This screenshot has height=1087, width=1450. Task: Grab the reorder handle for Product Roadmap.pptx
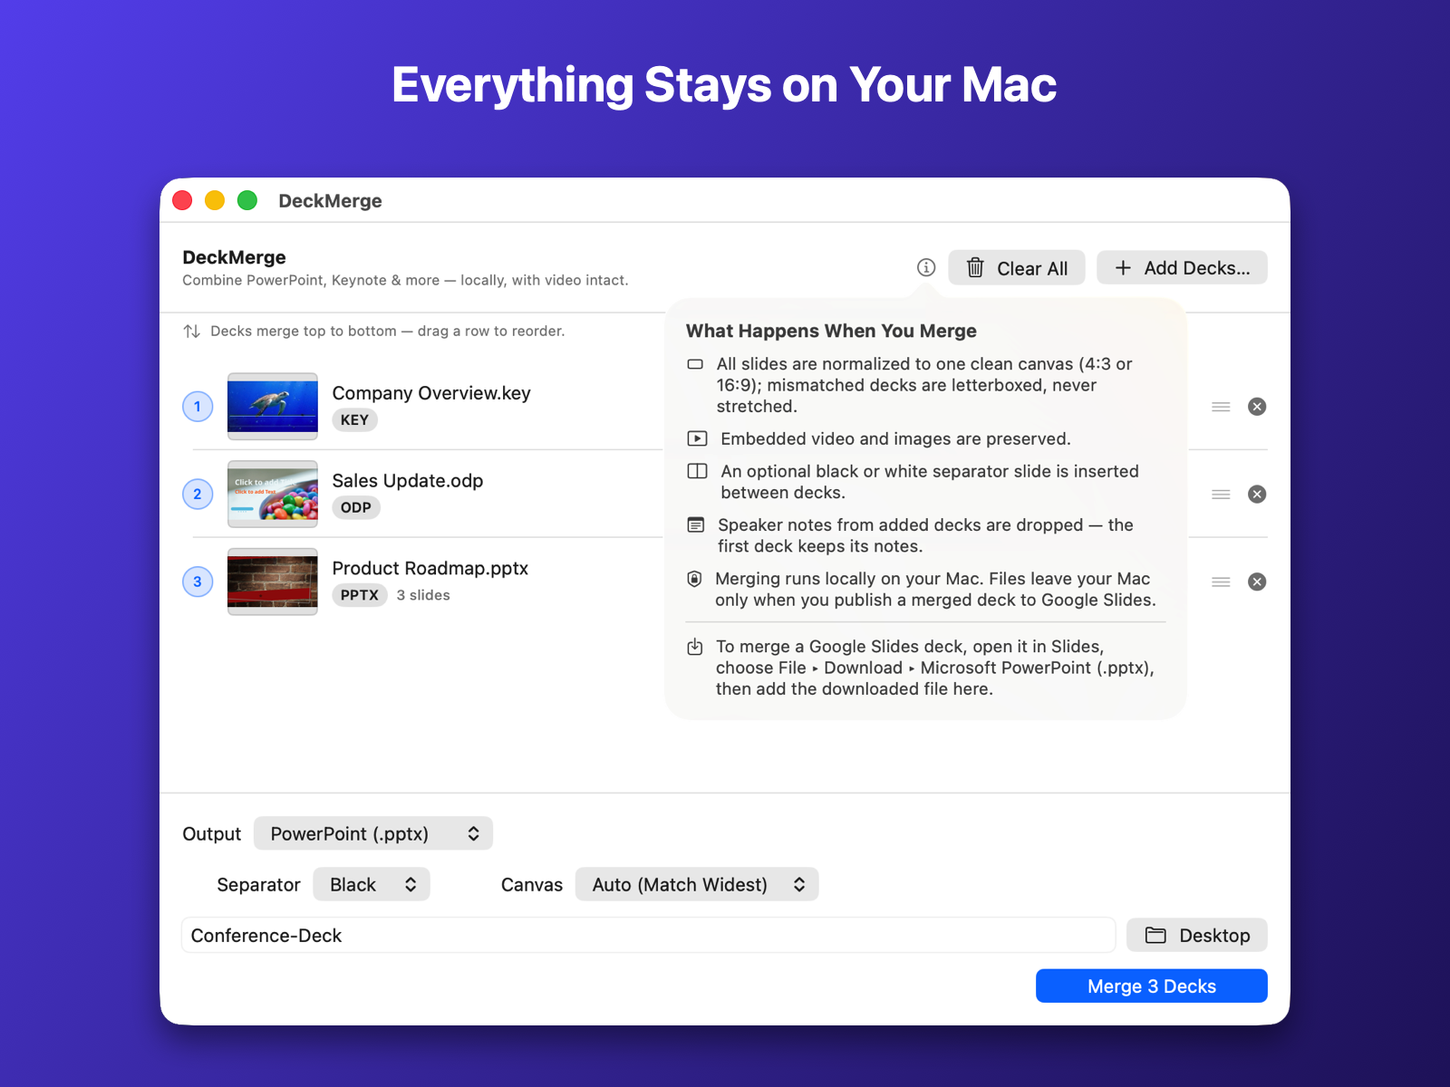pos(1221,582)
